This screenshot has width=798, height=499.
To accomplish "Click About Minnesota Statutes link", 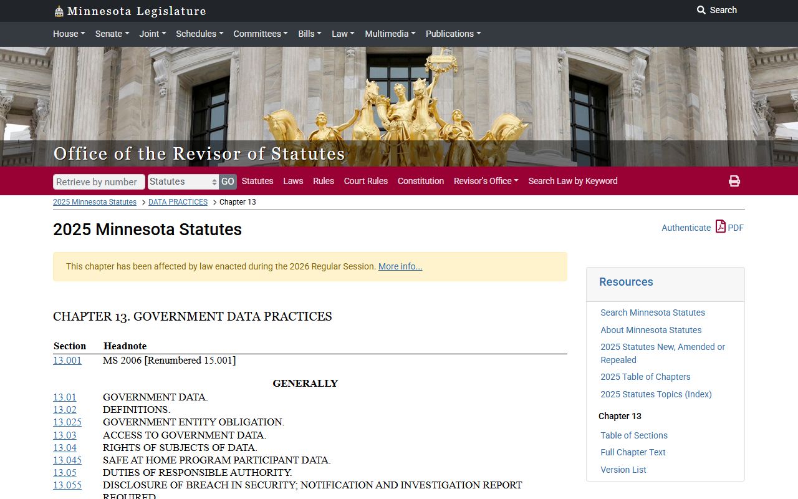I will pyautogui.click(x=651, y=330).
